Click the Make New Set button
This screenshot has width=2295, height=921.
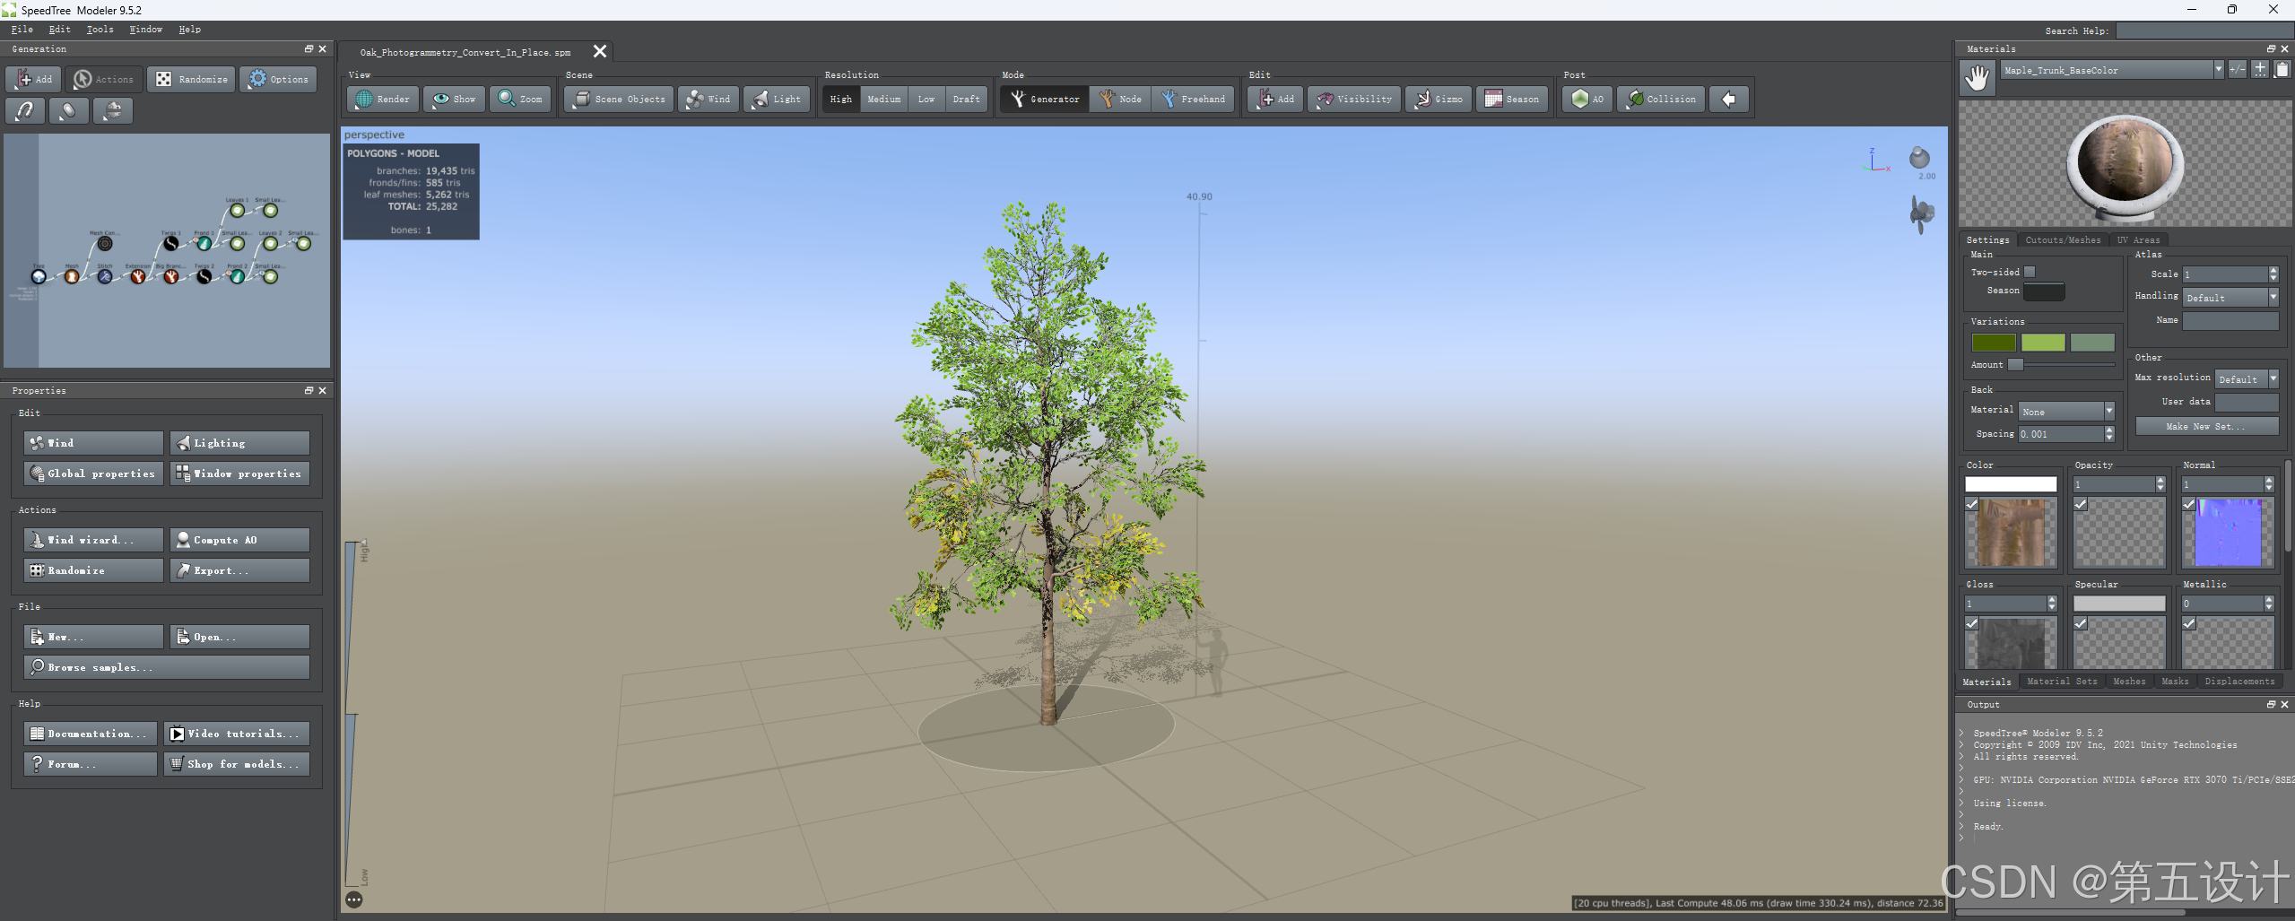coord(2206,426)
